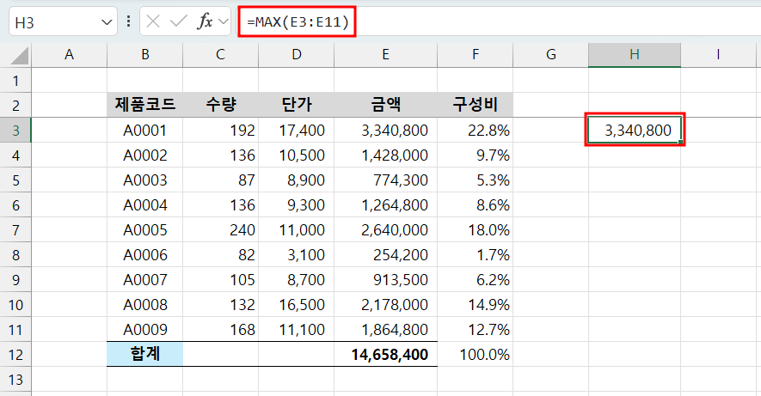Viewport: 761px width, 396px height.
Task: Select amount cell 3,340,800 in column E
Action: coord(386,130)
